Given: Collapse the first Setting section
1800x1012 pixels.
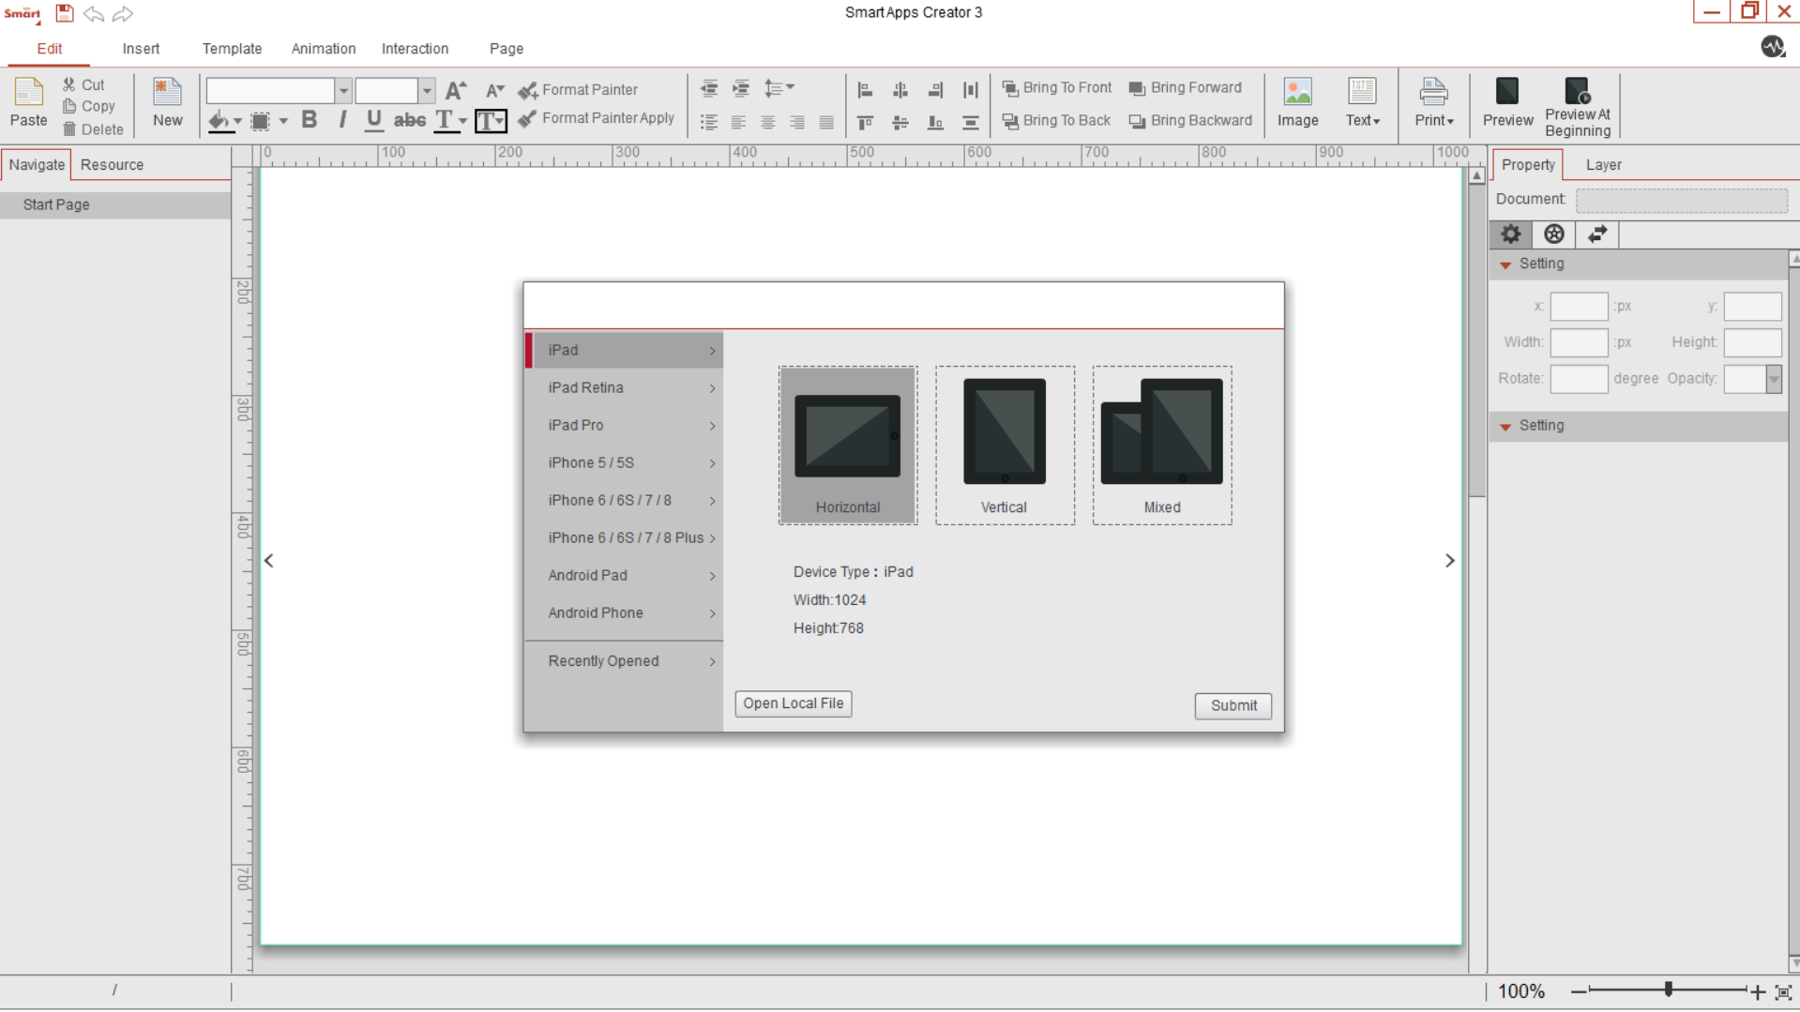Looking at the screenshot, I should pyautogui.click(x=1505, y=265).
